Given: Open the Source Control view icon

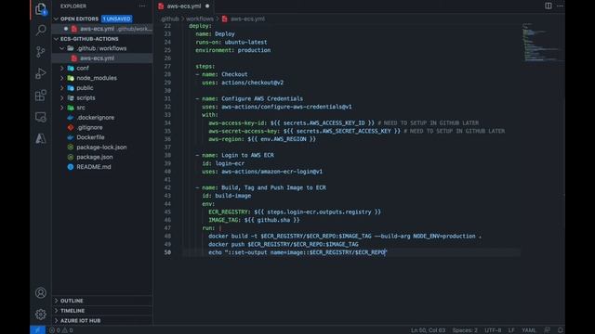Looking at the screenshot, I should click(x=41, y=52).
